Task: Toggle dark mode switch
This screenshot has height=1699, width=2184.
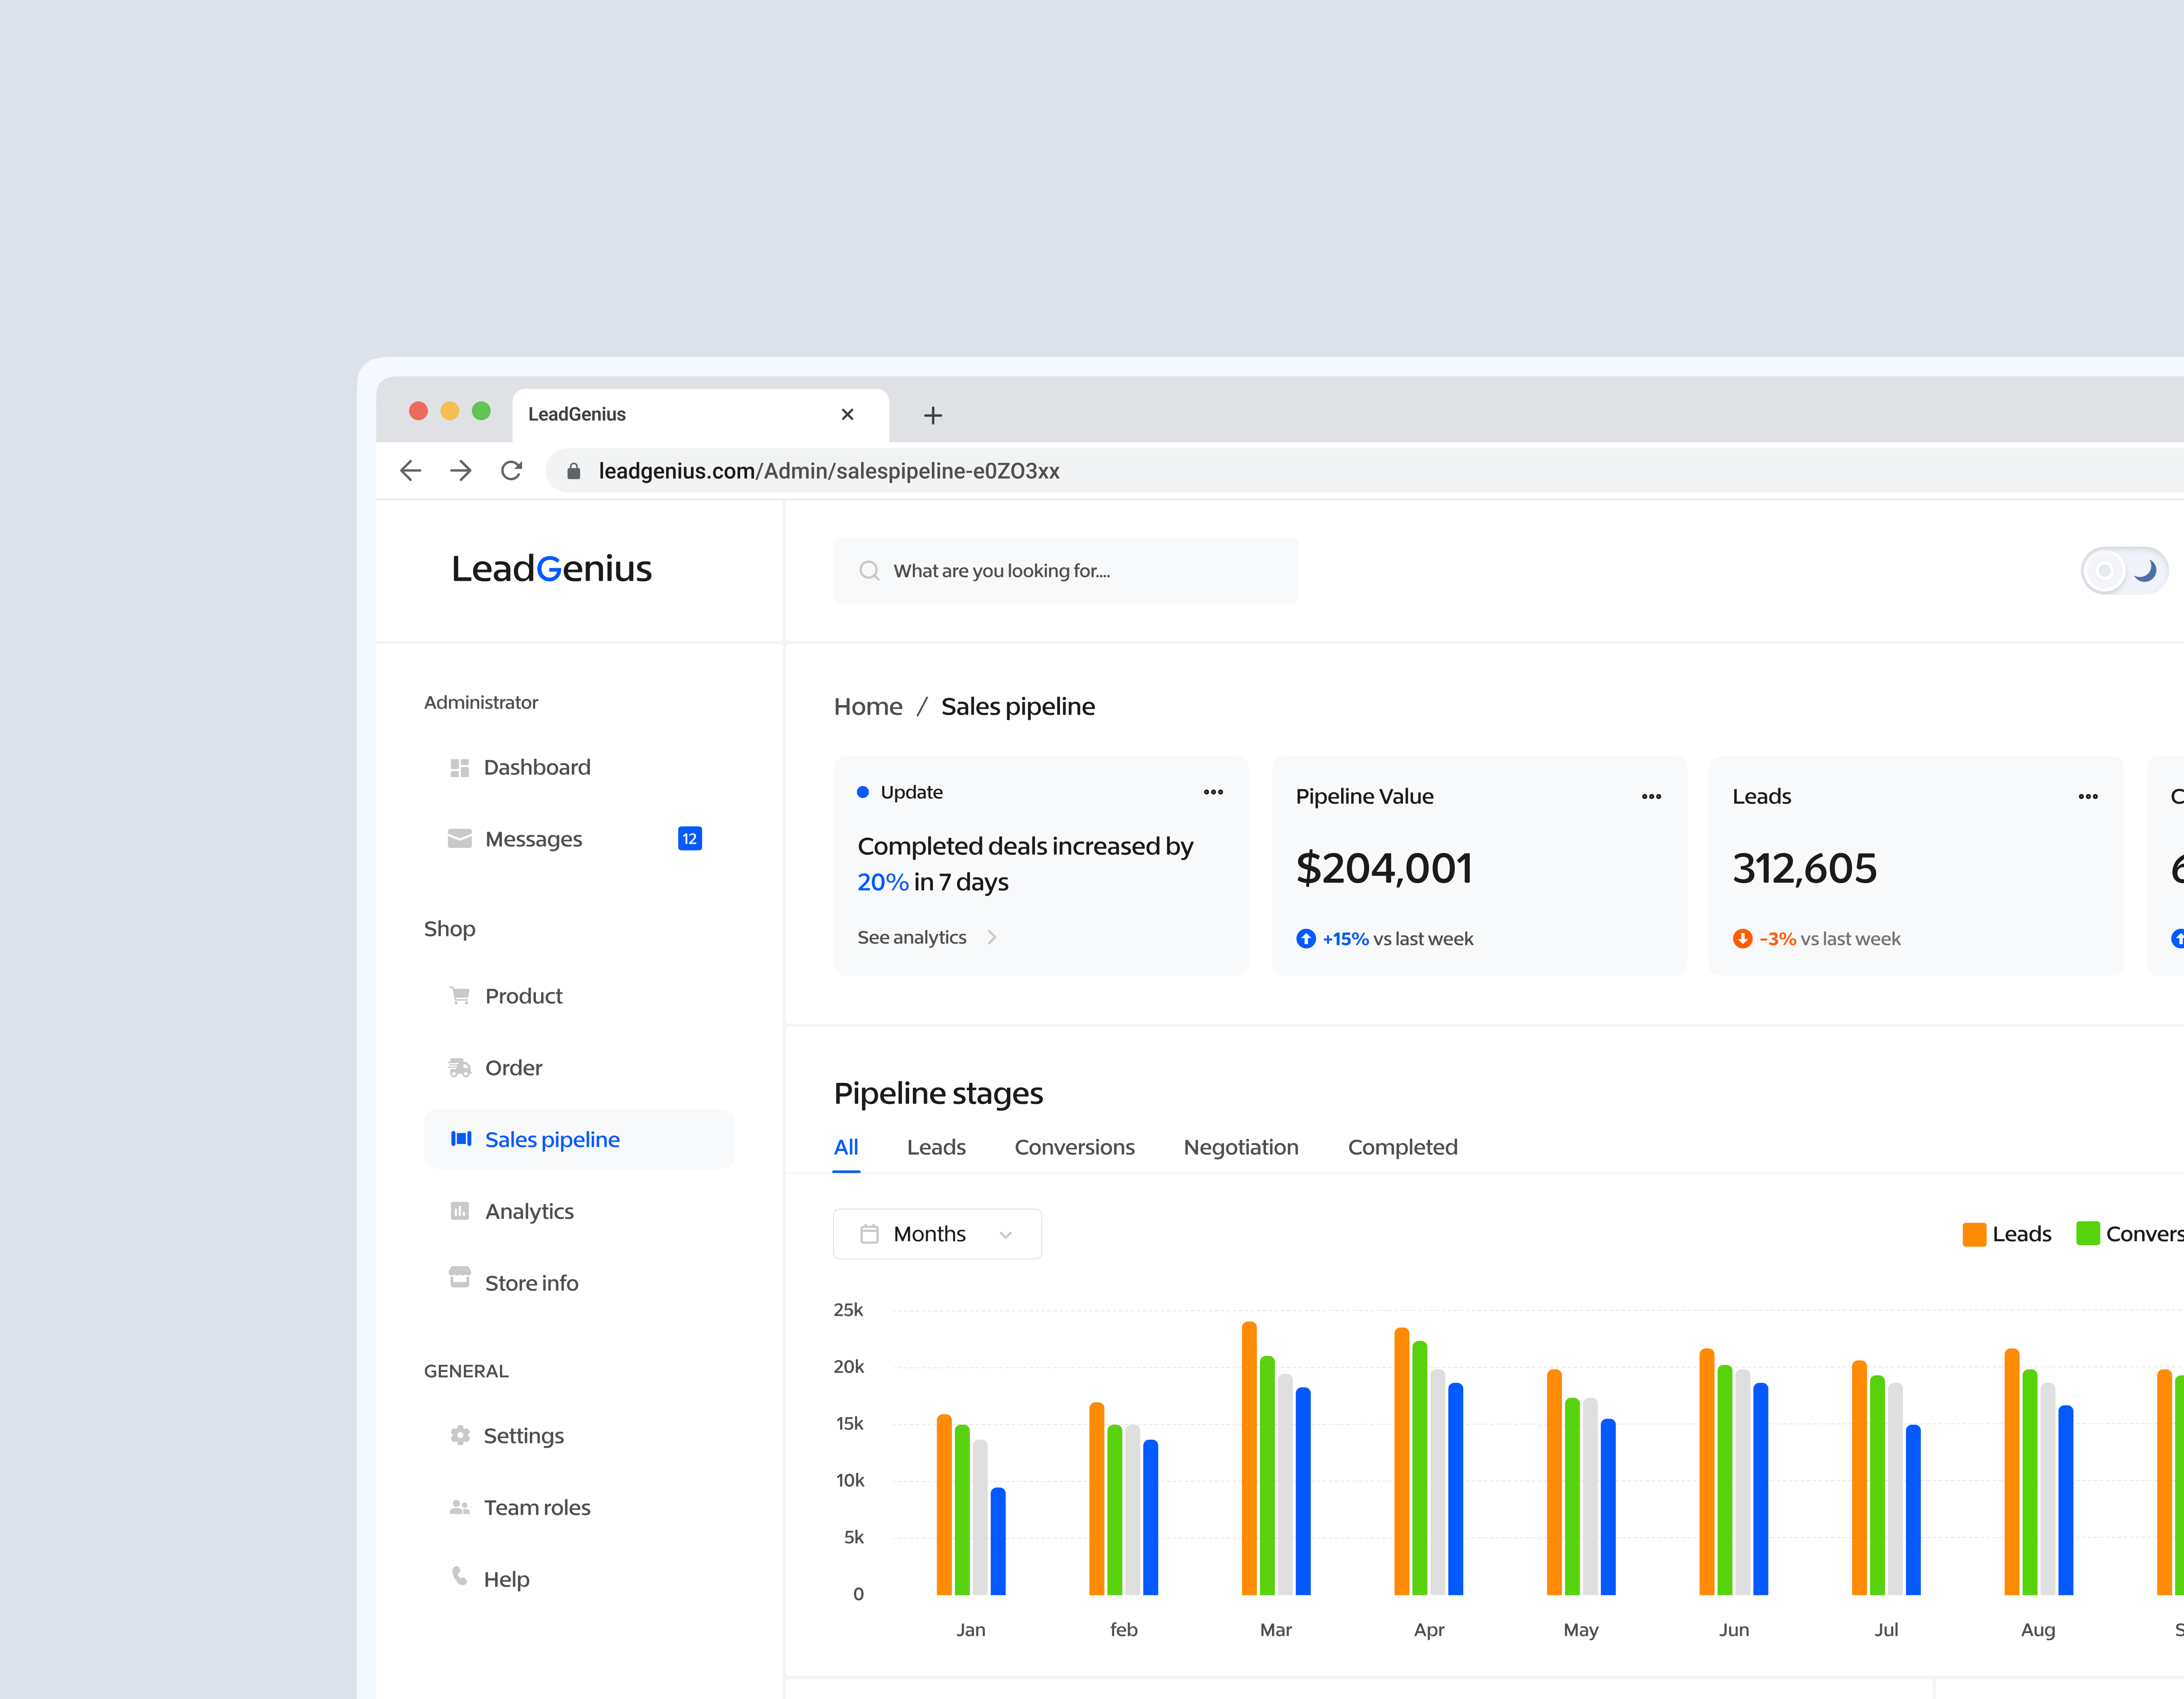Action: pos(2124,571)
